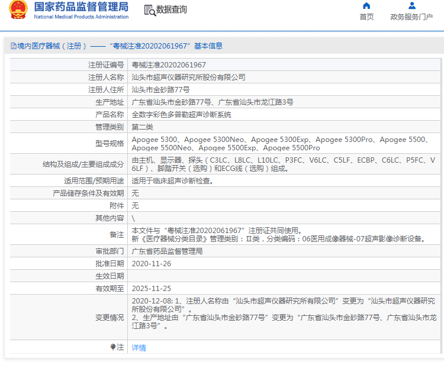Open 政务服务门户 portal link
Viewport: 444px width, 365px height.
pyautogui.click(x=411, y=17)
